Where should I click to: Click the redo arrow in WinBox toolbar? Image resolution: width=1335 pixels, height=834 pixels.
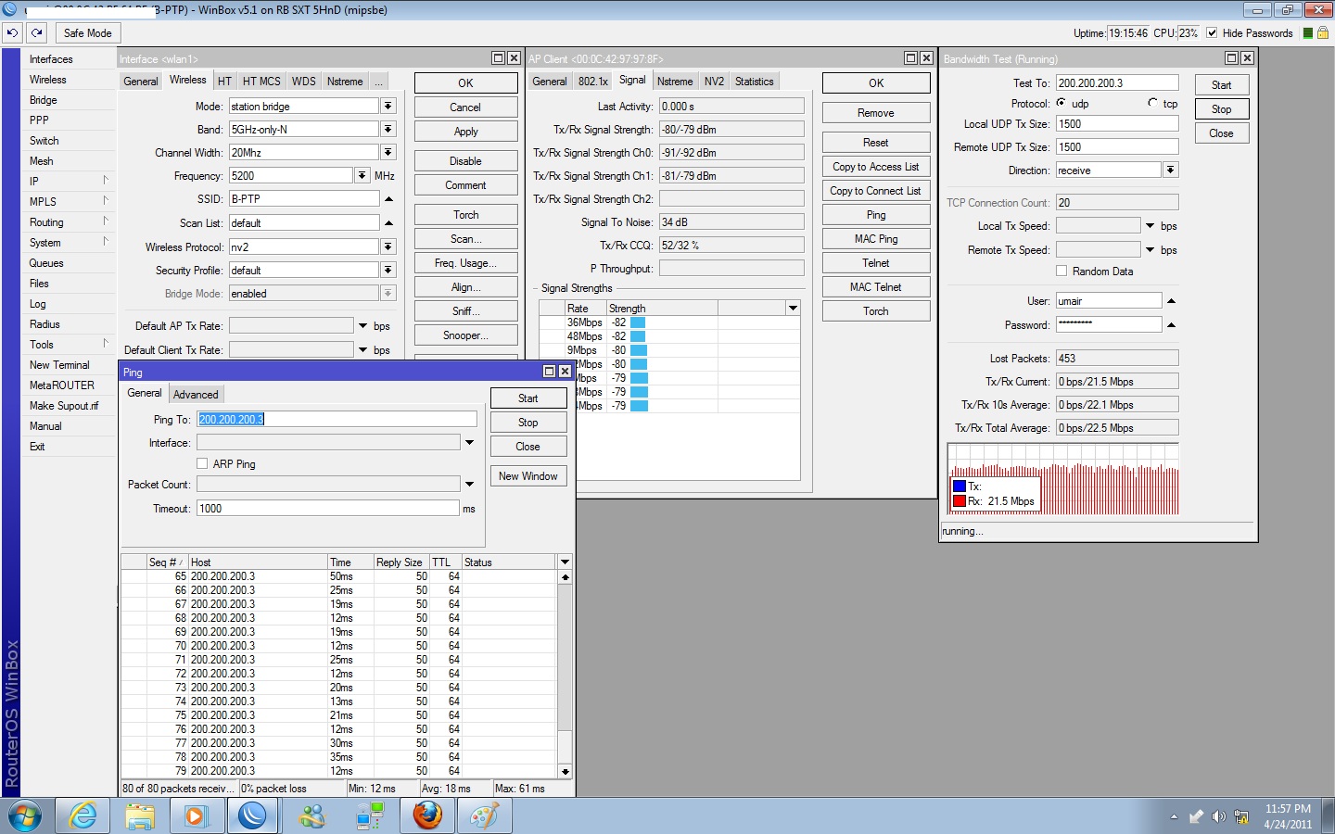point(37,32)
